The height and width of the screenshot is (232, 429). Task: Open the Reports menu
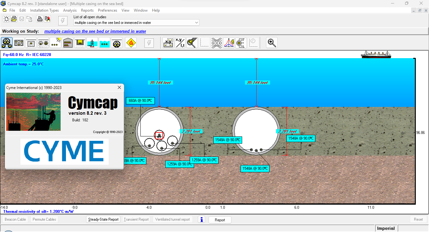tap(87, 10)
